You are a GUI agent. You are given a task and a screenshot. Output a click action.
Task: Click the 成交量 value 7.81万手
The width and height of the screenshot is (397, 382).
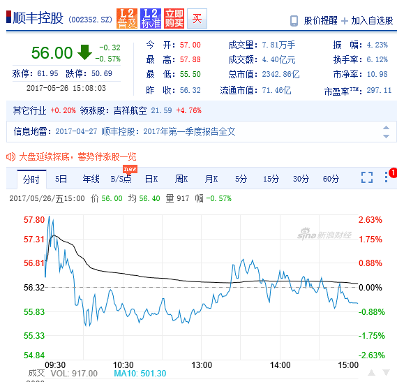278,45
